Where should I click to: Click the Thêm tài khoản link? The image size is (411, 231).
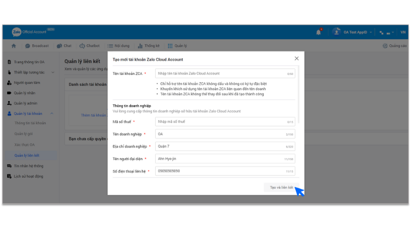click(94, 115)
